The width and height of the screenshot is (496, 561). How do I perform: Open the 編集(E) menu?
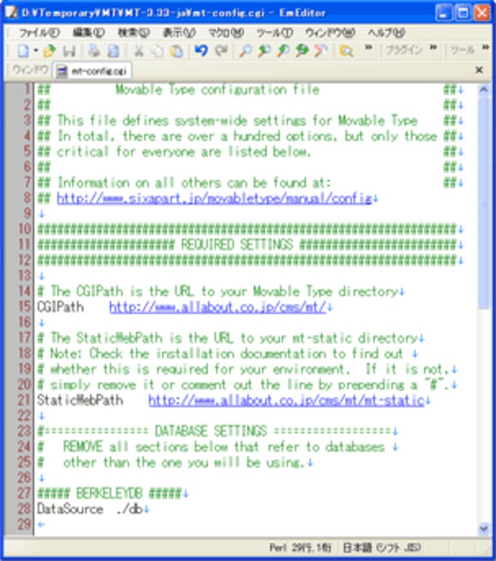89,33
